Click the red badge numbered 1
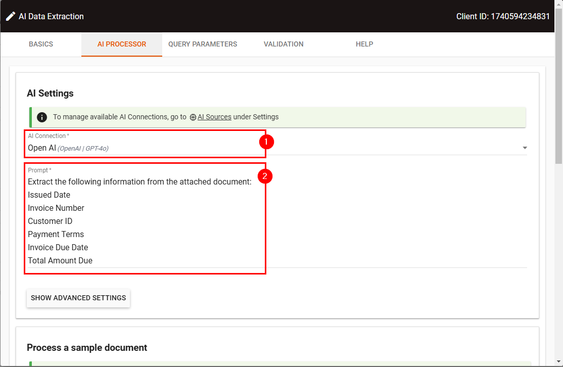The width and height of the screenshot is (563, 367). [266, 142]
